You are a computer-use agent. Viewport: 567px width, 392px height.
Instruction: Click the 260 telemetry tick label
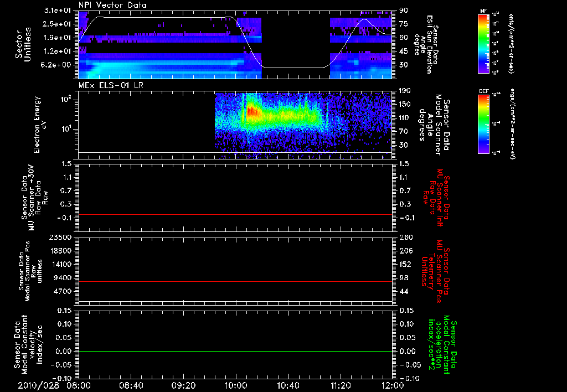point(405,237)
